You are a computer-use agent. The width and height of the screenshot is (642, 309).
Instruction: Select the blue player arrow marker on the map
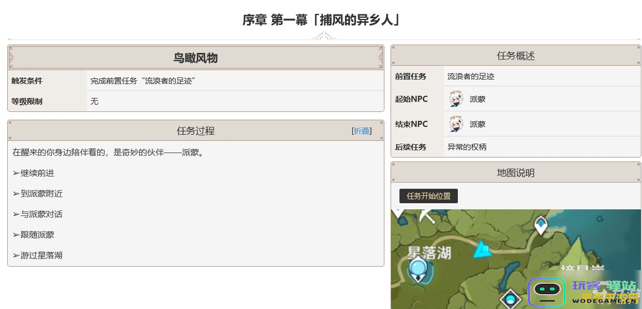pyautogui.click(x=483, y=249)
